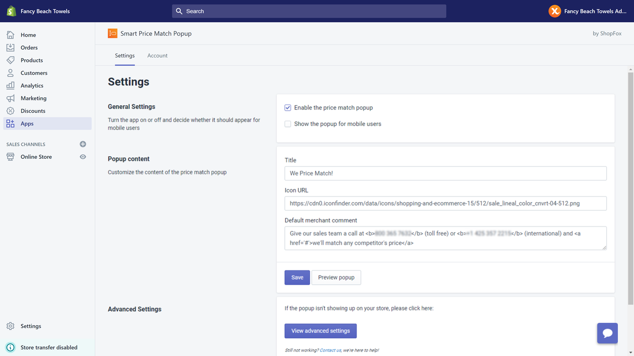Screen dimensions: 634x356
Task: Save the popup settings
Action: tap(297, 277)
